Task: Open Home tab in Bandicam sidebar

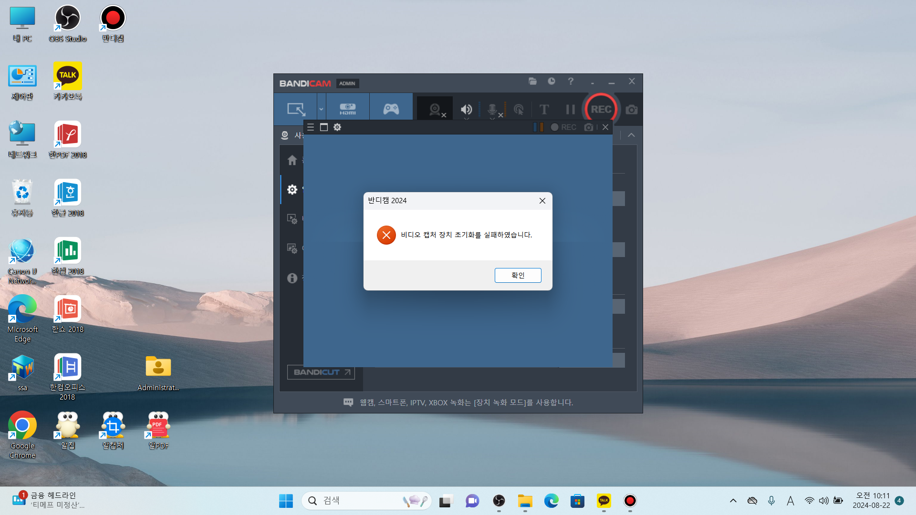Action: coord(292,160)
